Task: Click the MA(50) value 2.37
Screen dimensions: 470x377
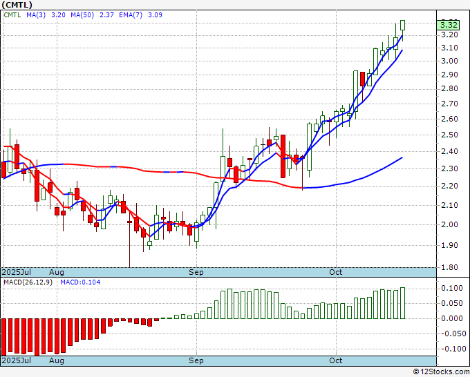Action: 106,14
